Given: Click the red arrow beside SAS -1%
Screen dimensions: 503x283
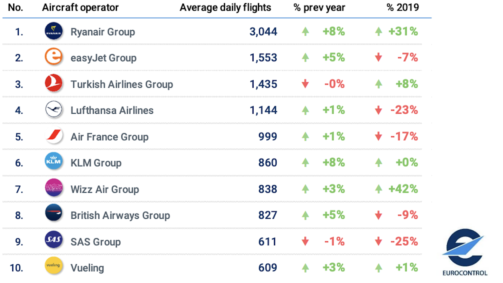Looking at the screenshot, I should (305, 241).
